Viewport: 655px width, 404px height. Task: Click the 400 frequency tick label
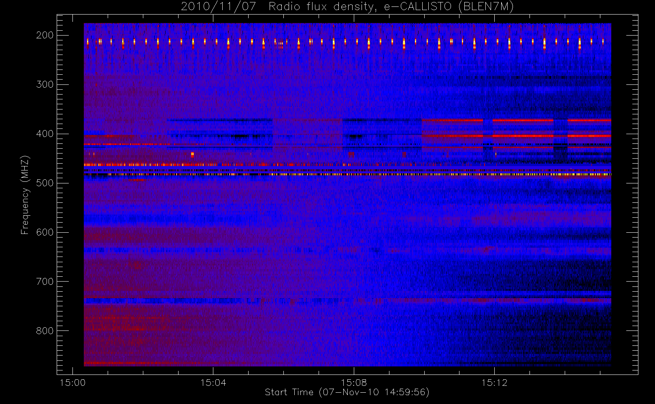(x=45, y=134)
